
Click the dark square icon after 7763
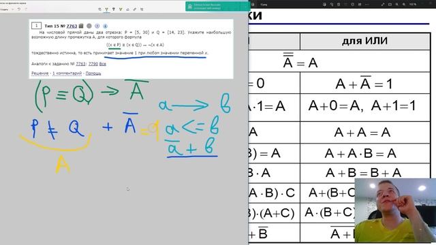tap(81, 26)
